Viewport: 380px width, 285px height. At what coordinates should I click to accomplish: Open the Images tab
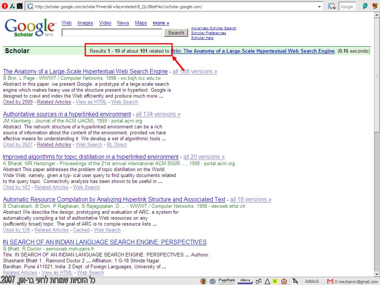coord(85,23)
